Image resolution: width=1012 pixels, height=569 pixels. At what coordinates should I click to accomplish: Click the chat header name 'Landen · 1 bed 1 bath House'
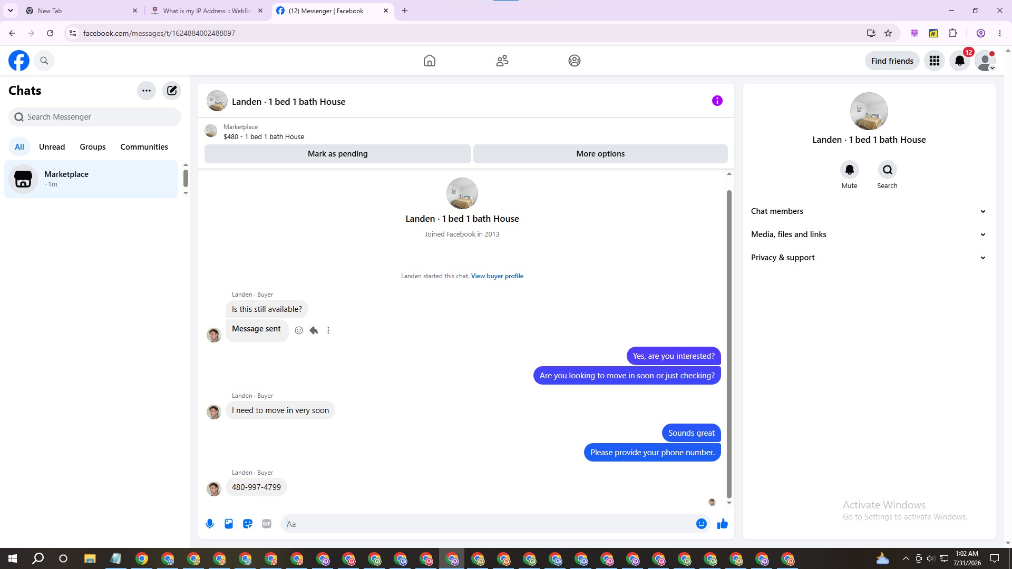click(x=288, y=102)
